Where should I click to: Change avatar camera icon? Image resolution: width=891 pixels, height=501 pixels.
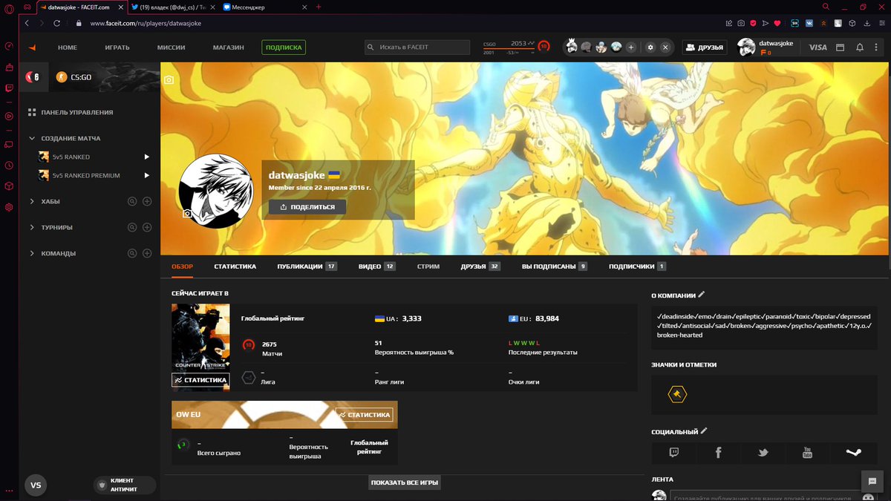click(188, 214)
